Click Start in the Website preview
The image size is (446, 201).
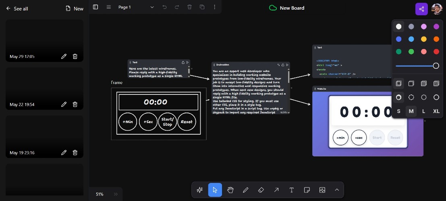[377, 138]
